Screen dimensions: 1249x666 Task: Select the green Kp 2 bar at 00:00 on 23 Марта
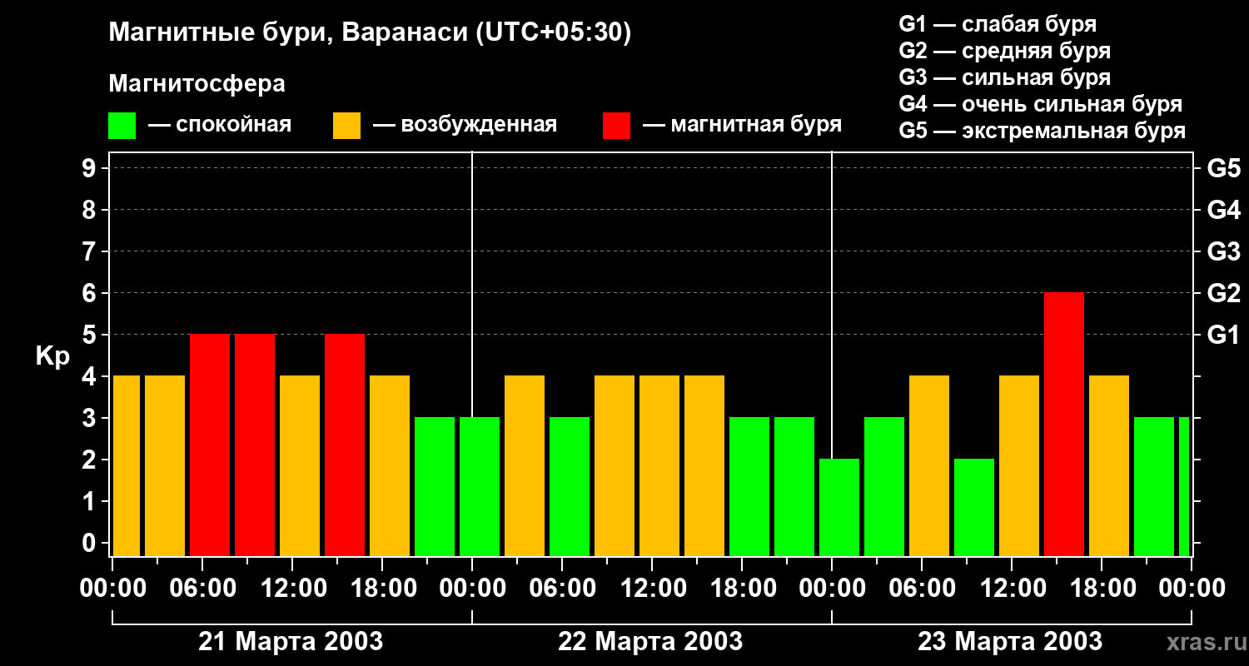[x=839, y=507]
